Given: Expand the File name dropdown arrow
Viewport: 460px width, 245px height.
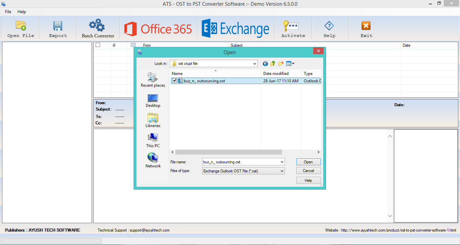Looking at the screenshot, I should 282,162.
